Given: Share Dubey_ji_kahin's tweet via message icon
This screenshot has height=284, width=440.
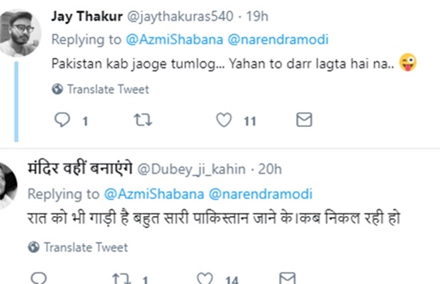Looking at the screenshot, I should [x=287, y=279].
